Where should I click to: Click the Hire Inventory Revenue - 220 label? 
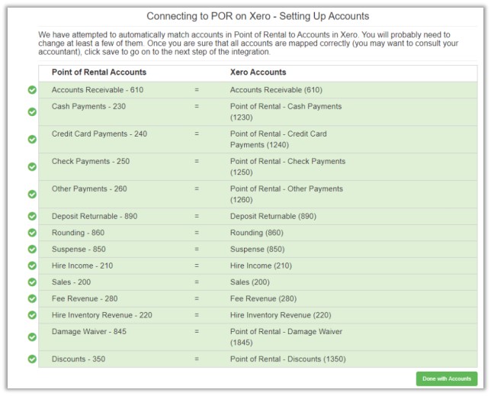click(x=101, y=315)
